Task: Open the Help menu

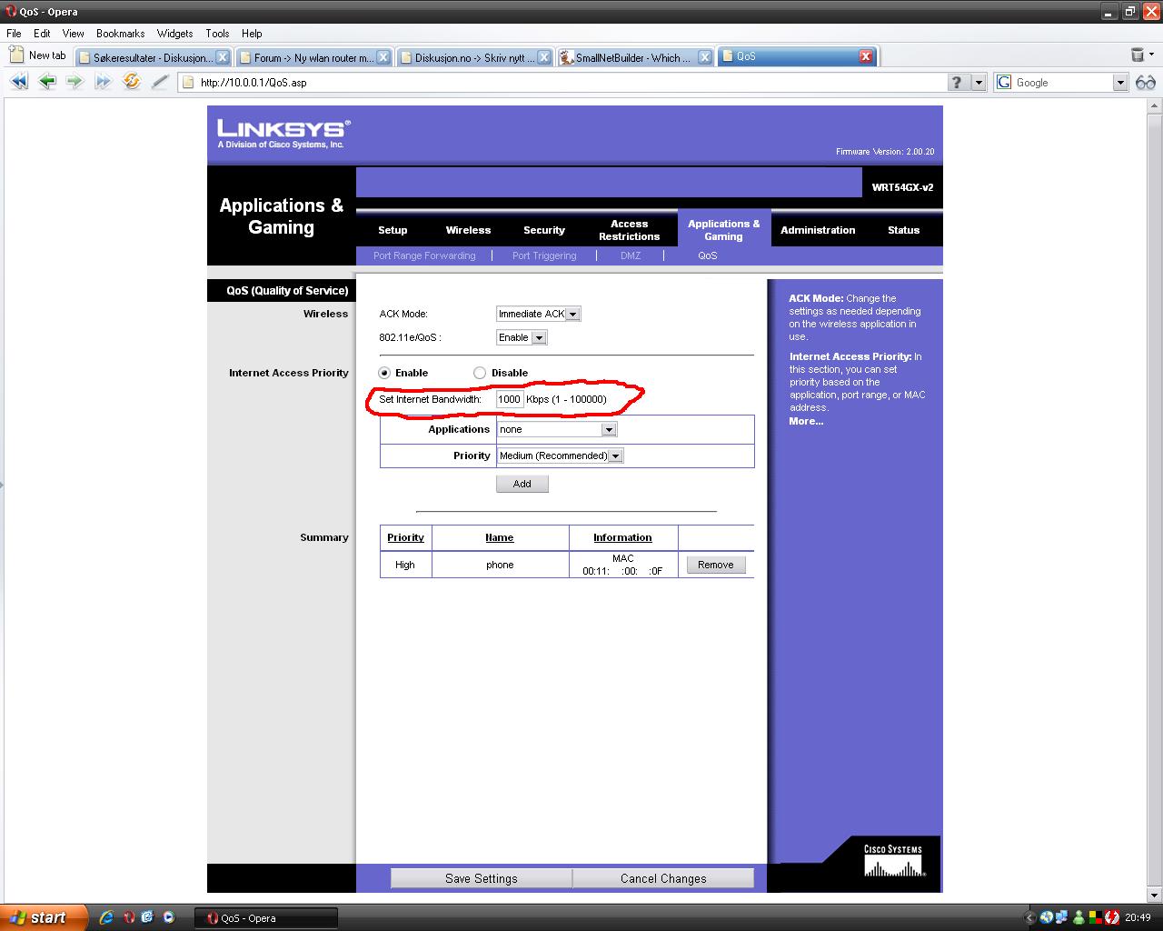Action: tap(252, 34)
